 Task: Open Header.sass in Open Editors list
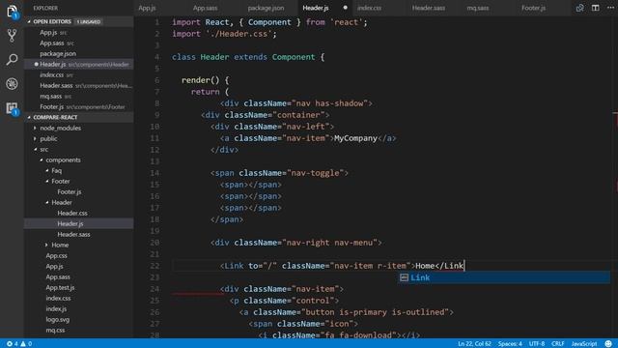[79, 86]
